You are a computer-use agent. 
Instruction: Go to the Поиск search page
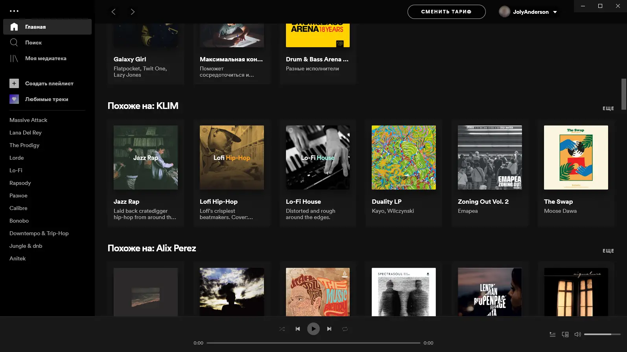(x=33, y=42)
